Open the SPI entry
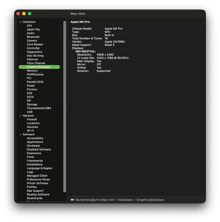This screenshot has width=220, height=222. (29, 101)
